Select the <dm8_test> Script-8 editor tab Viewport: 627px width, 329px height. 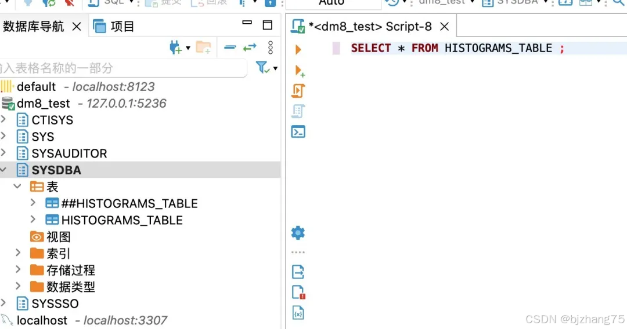point(370,27)
